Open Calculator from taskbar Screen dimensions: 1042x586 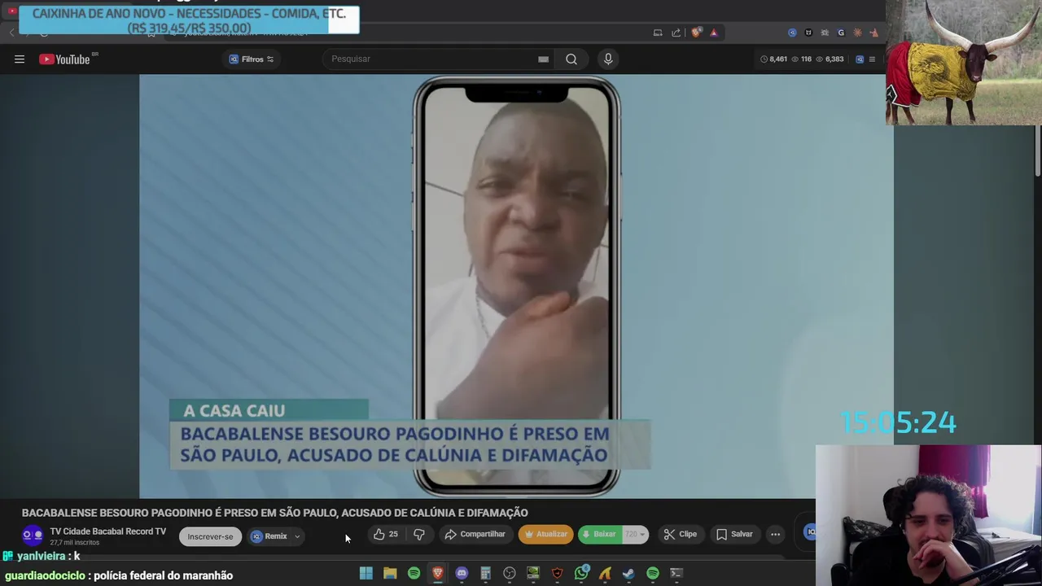pos(485,573)
